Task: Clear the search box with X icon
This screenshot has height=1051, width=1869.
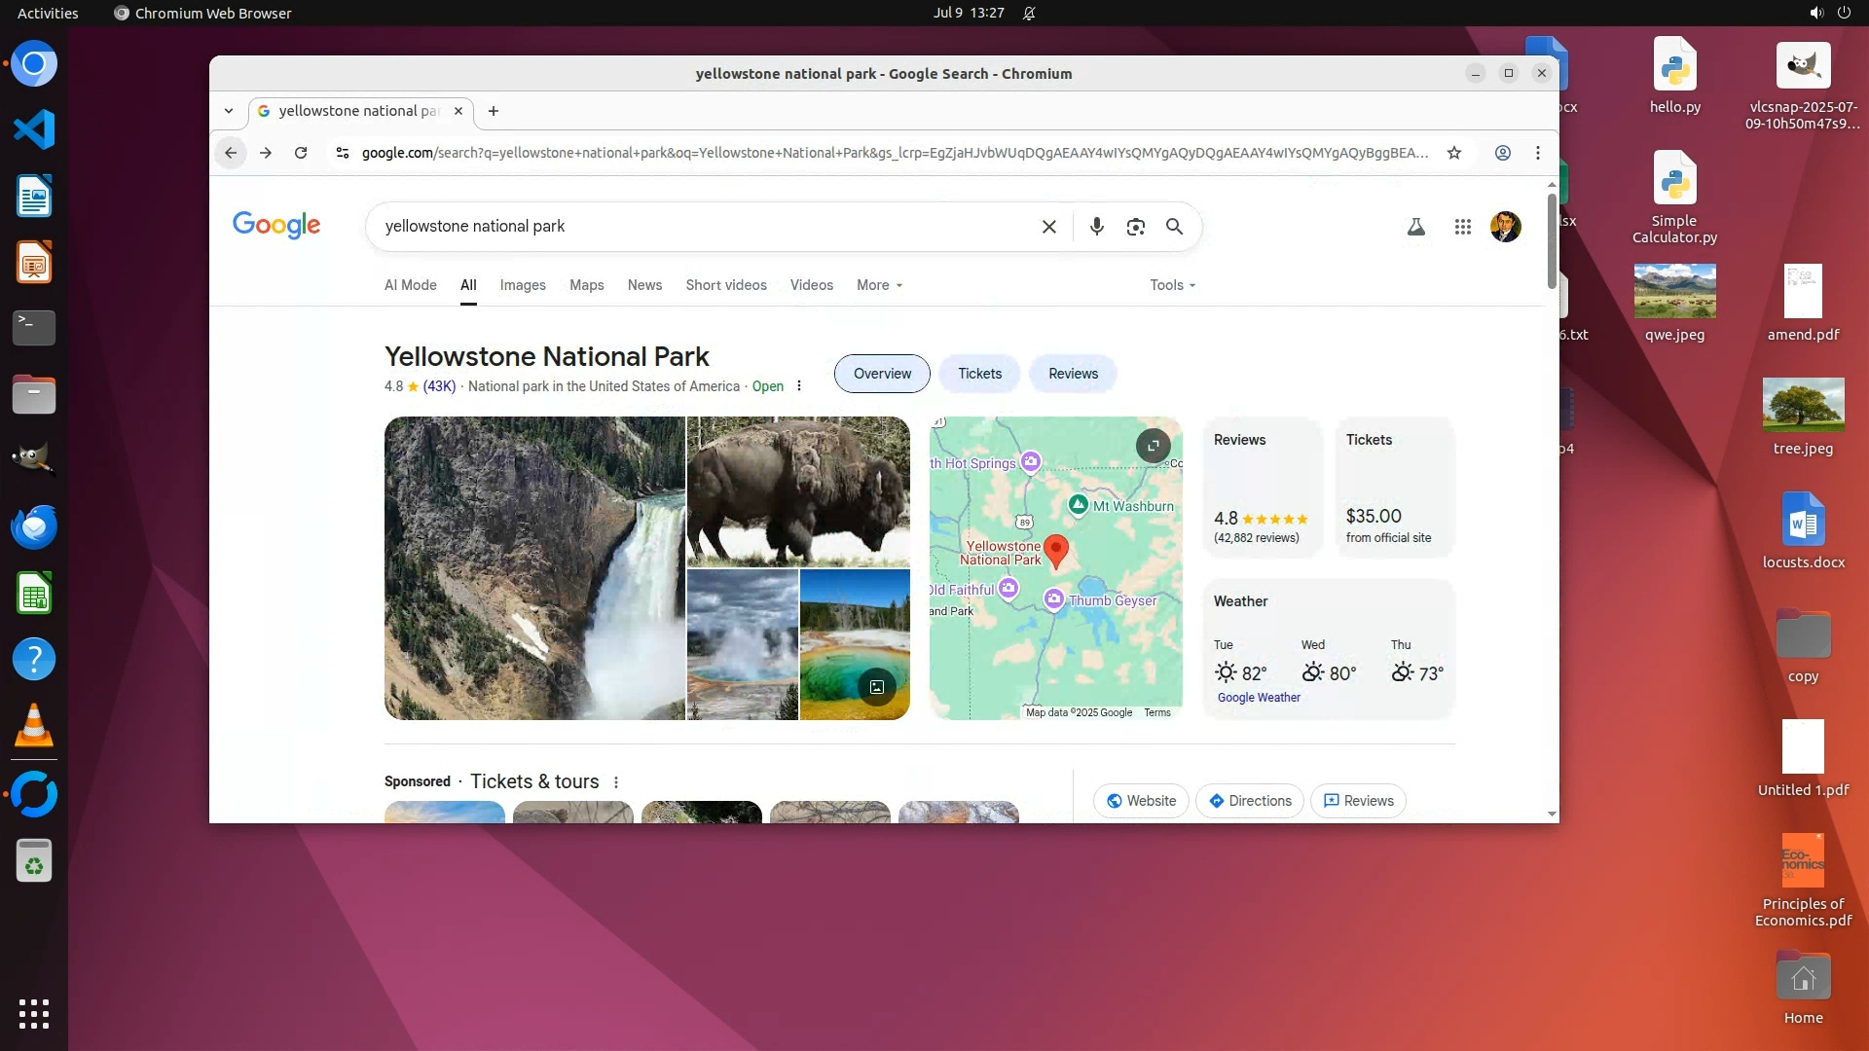Action: point(1048,227)
